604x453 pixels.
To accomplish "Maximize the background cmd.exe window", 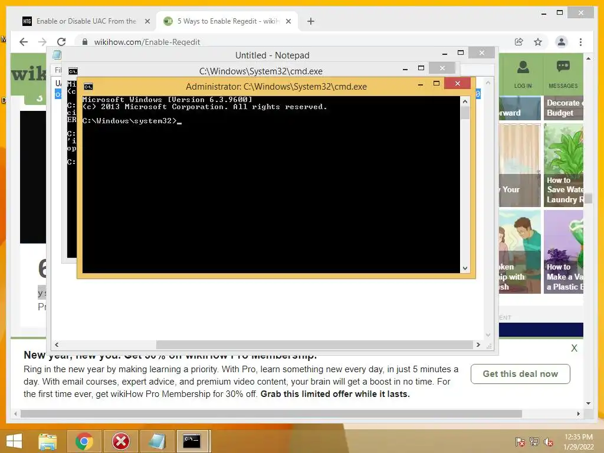I will coord(421,68).
